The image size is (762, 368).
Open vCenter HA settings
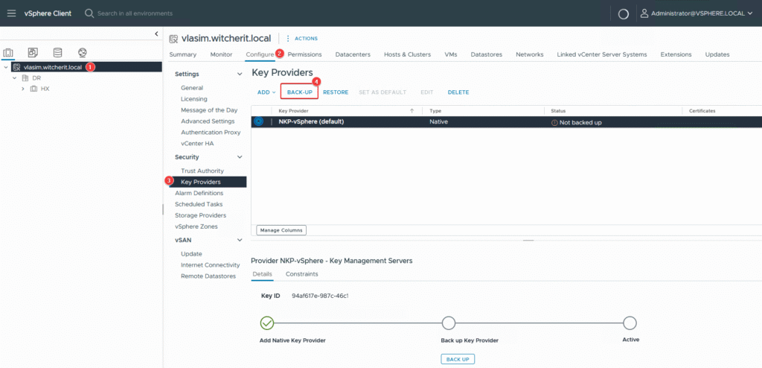pos(197,144)
